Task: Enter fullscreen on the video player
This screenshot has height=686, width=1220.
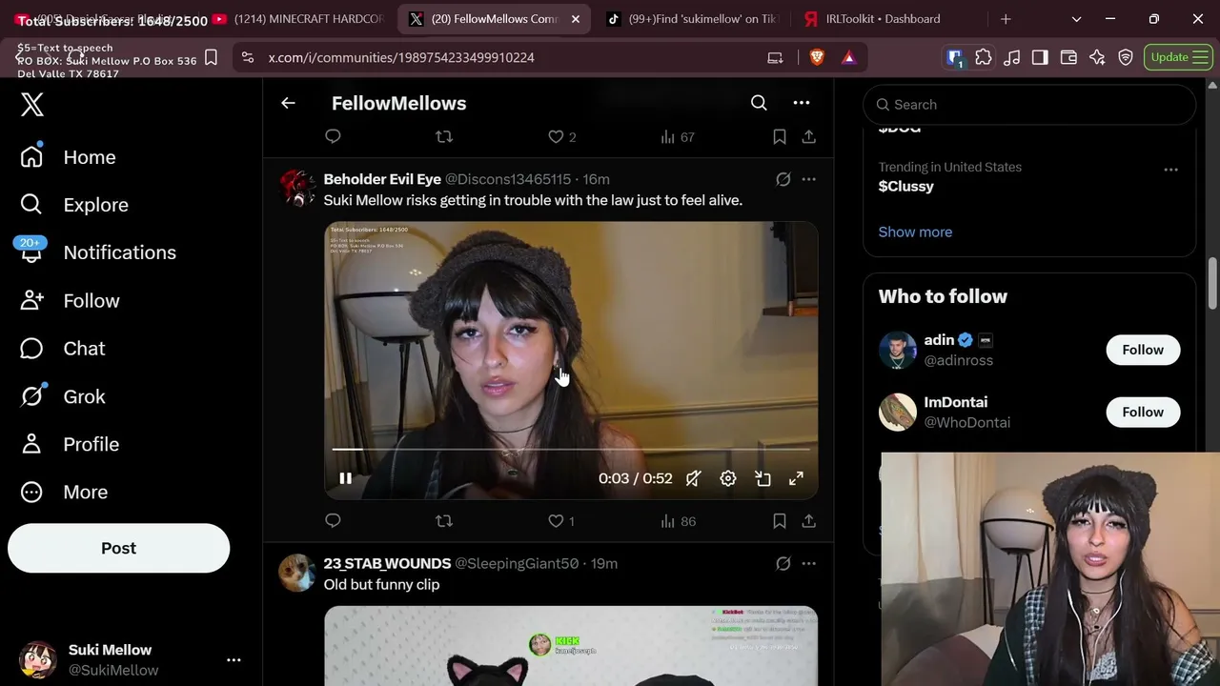Action: (796, 478)
